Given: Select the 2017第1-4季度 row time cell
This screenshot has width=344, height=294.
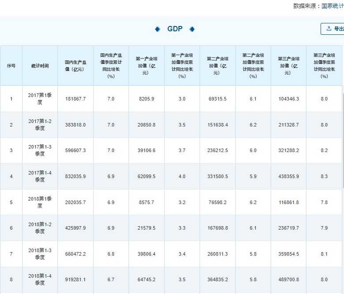Looking at the screenshot, I should (40, 176).
